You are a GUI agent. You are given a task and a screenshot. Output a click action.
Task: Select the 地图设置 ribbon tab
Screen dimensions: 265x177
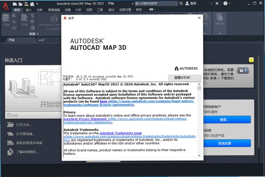(x=125, y=10)
